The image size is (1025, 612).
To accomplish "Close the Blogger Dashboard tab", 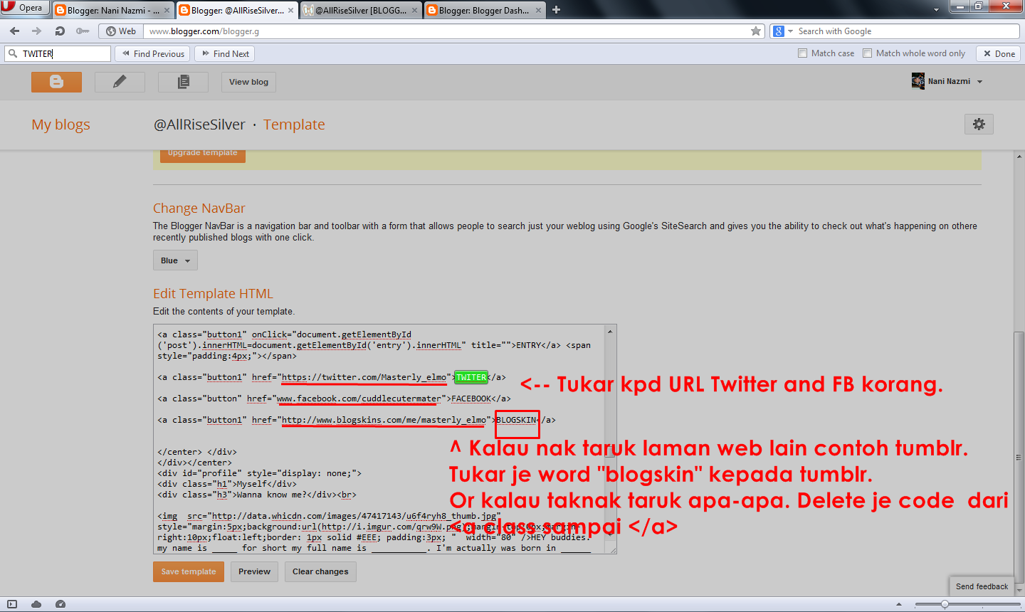I will tap(538, 11).
